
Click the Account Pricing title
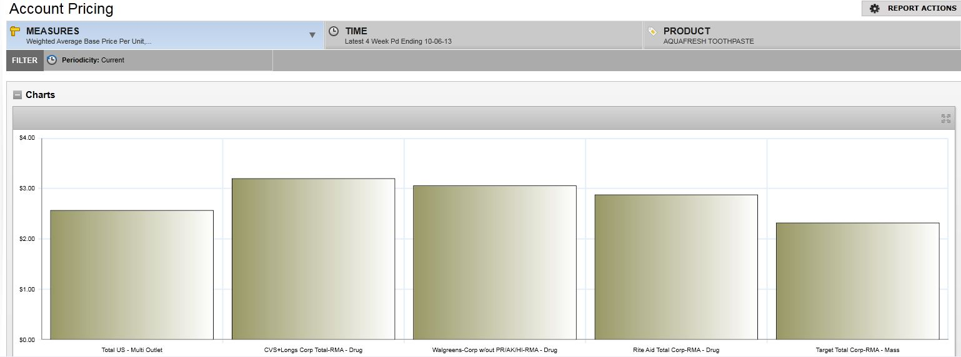[61, 9]
